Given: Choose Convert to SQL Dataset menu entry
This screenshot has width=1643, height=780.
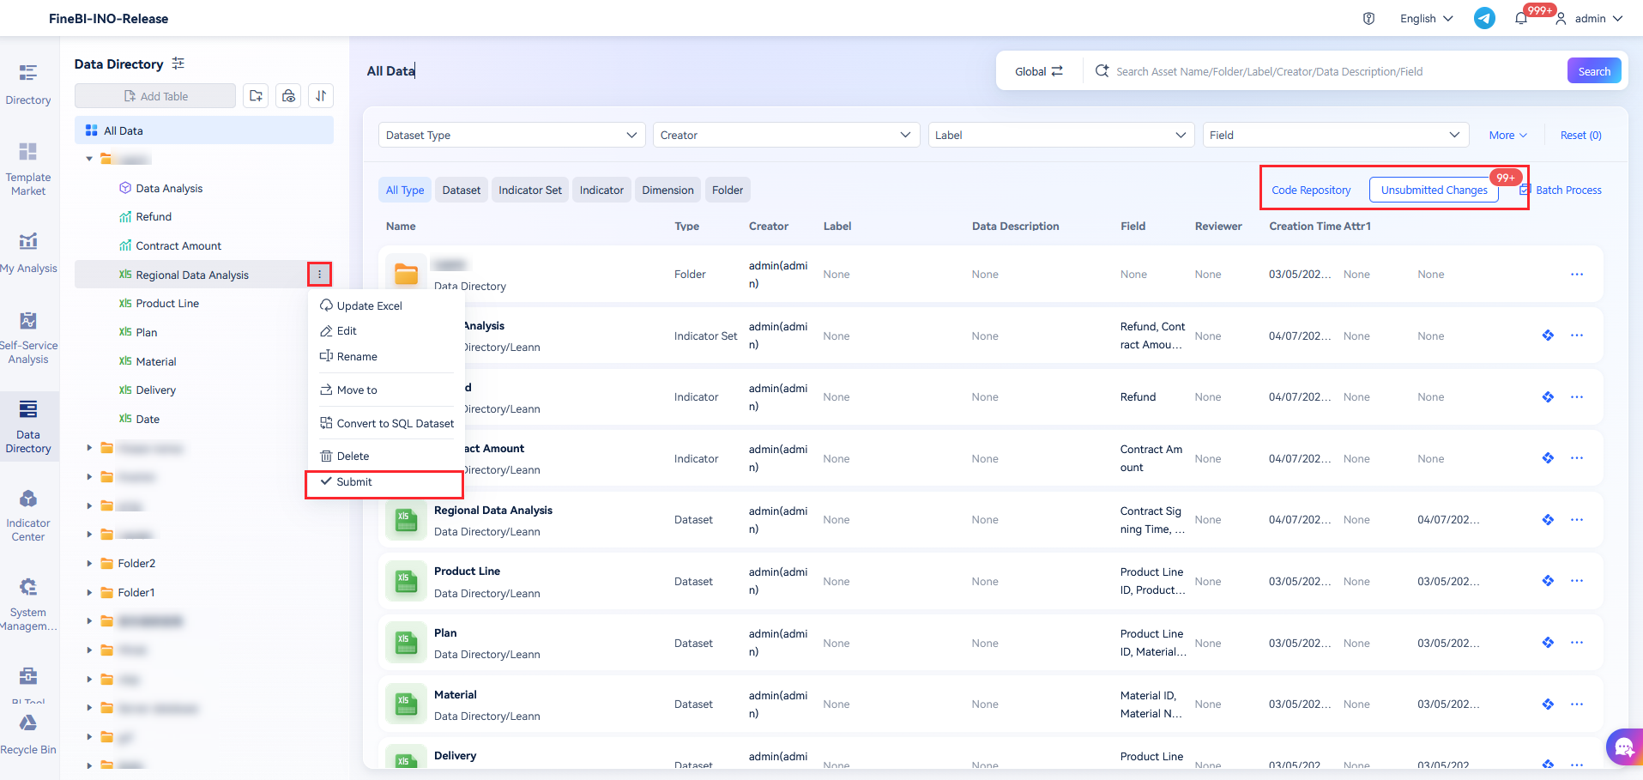Looking at the screenshot, I should click(385, 423).
